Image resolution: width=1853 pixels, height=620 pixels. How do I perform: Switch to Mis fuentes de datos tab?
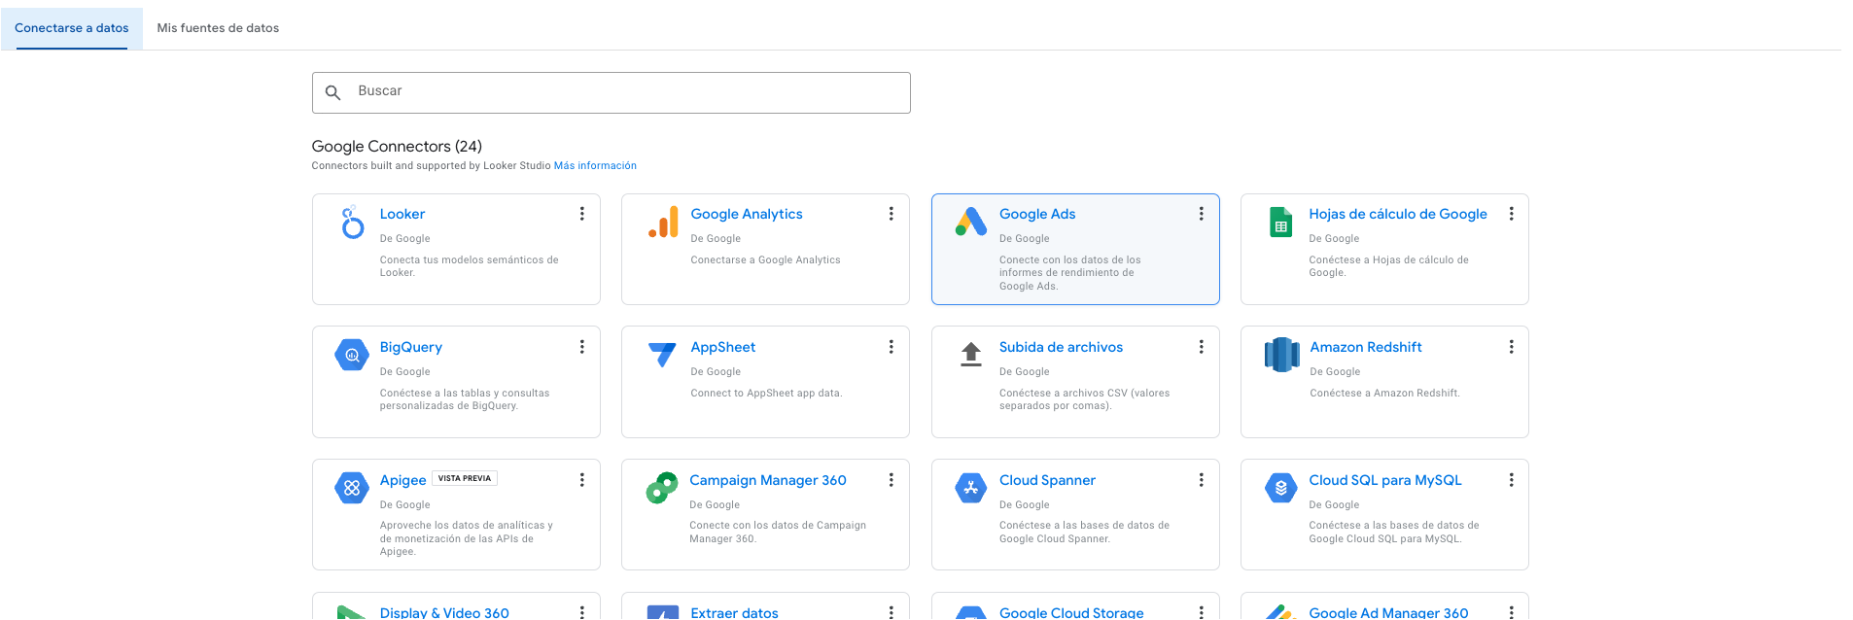[x=218, y=28]
